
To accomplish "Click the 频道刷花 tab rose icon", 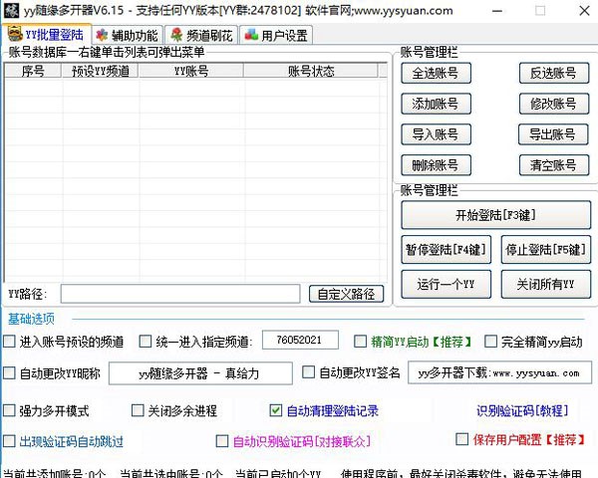I will coord(176,35).
